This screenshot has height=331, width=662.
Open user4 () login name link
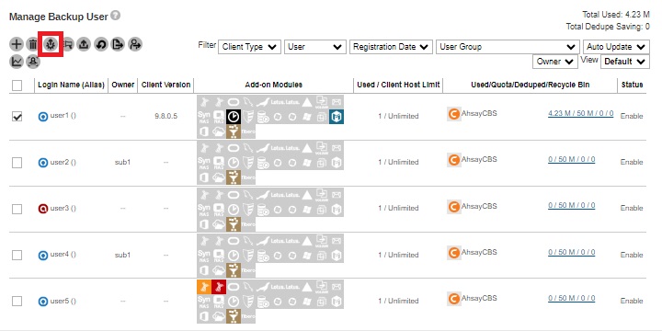point(63,254)
